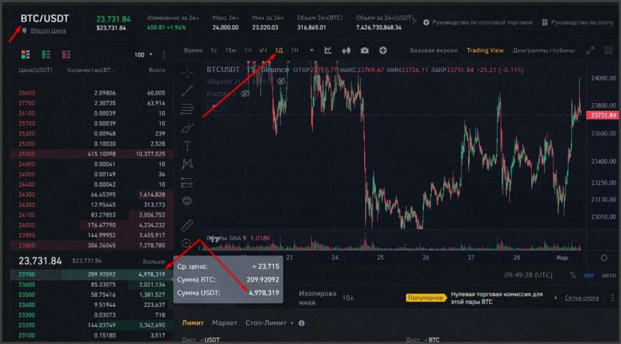Hide the Alligator indicator with eye icon

(281, 81)
